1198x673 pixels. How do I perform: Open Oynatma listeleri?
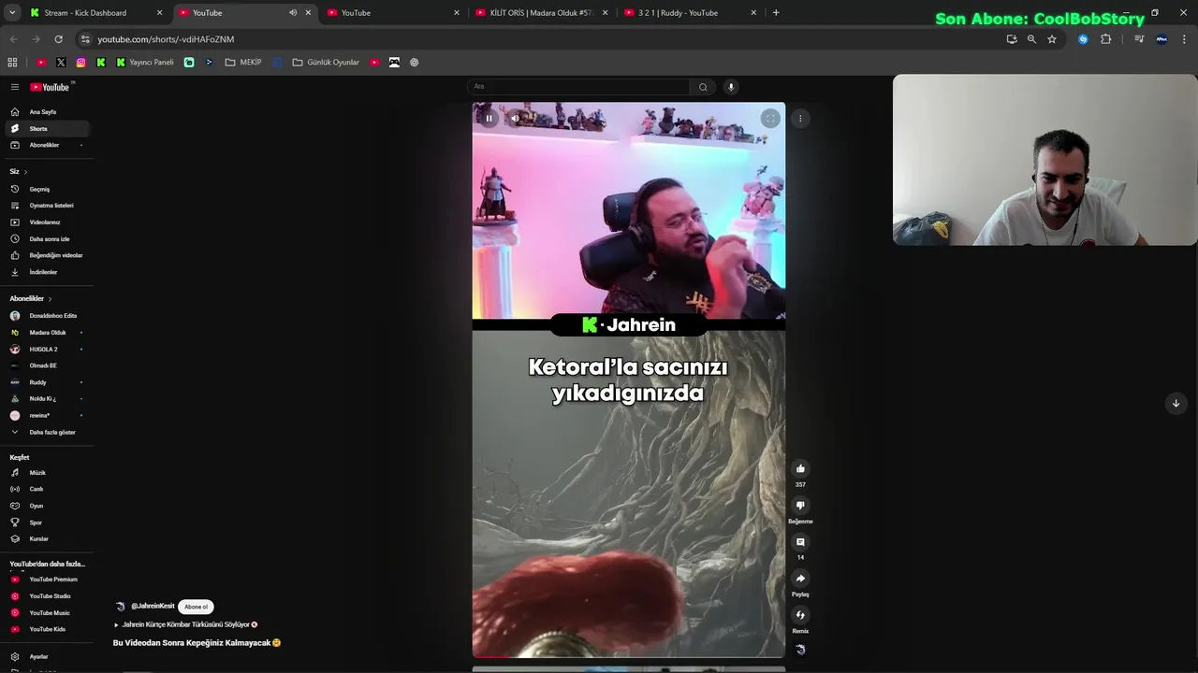[47, 206]
